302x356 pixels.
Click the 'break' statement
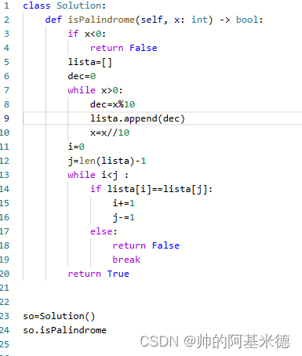tap(126, 260)
